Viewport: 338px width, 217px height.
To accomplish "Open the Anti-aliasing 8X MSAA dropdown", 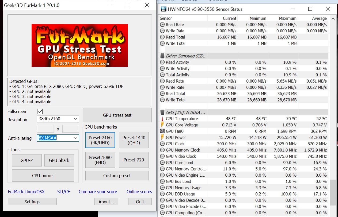I will 58,138.
